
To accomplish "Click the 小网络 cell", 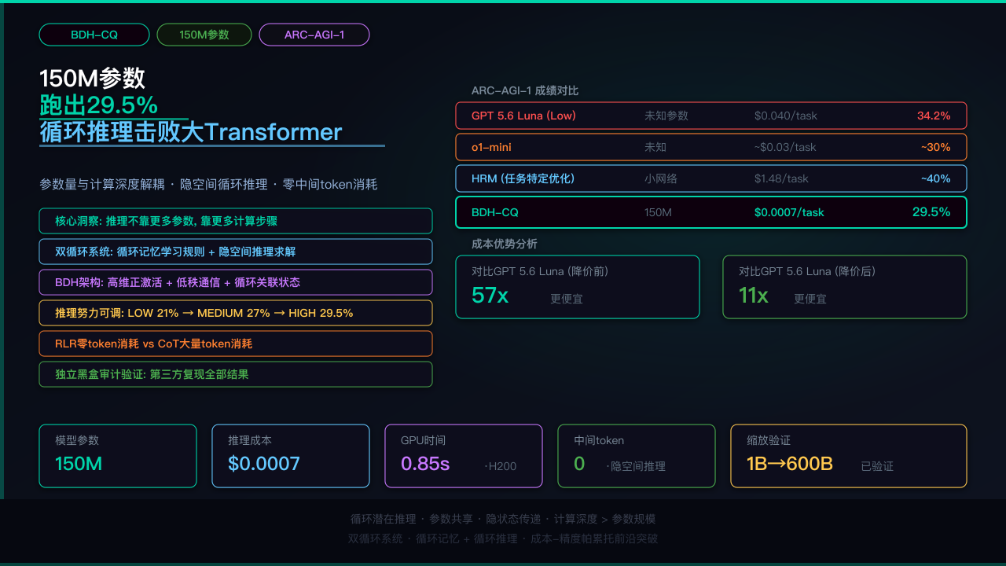I will [661, 178].
